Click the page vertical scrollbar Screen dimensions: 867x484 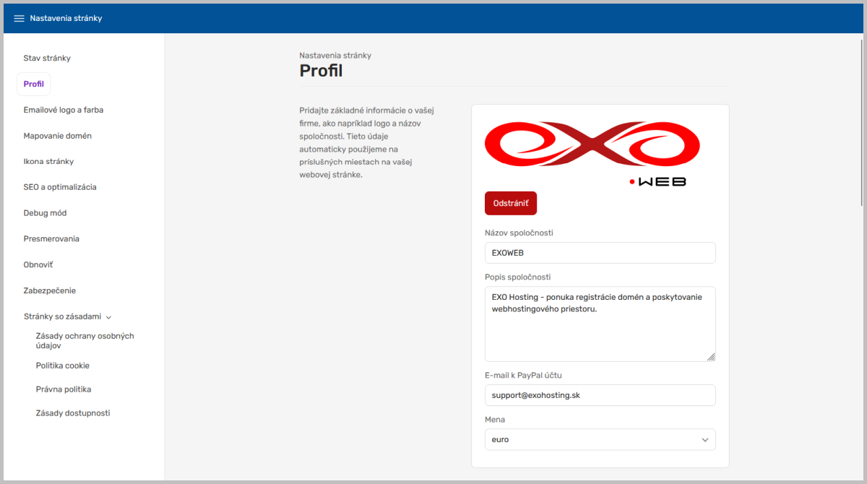[860, 123]
